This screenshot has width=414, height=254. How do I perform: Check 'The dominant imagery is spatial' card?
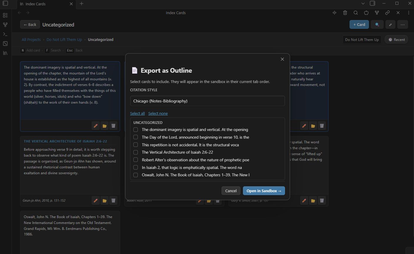point(136,130)
